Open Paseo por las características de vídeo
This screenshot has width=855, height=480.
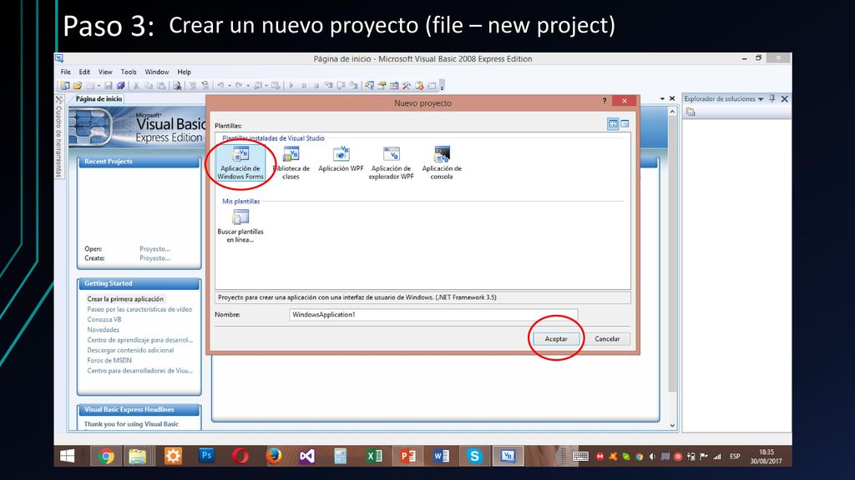(x=139, y=309)
